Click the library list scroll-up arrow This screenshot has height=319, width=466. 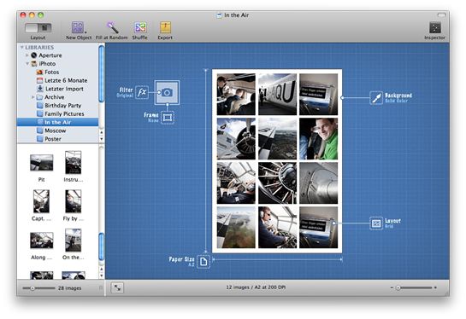pos(102,132)
